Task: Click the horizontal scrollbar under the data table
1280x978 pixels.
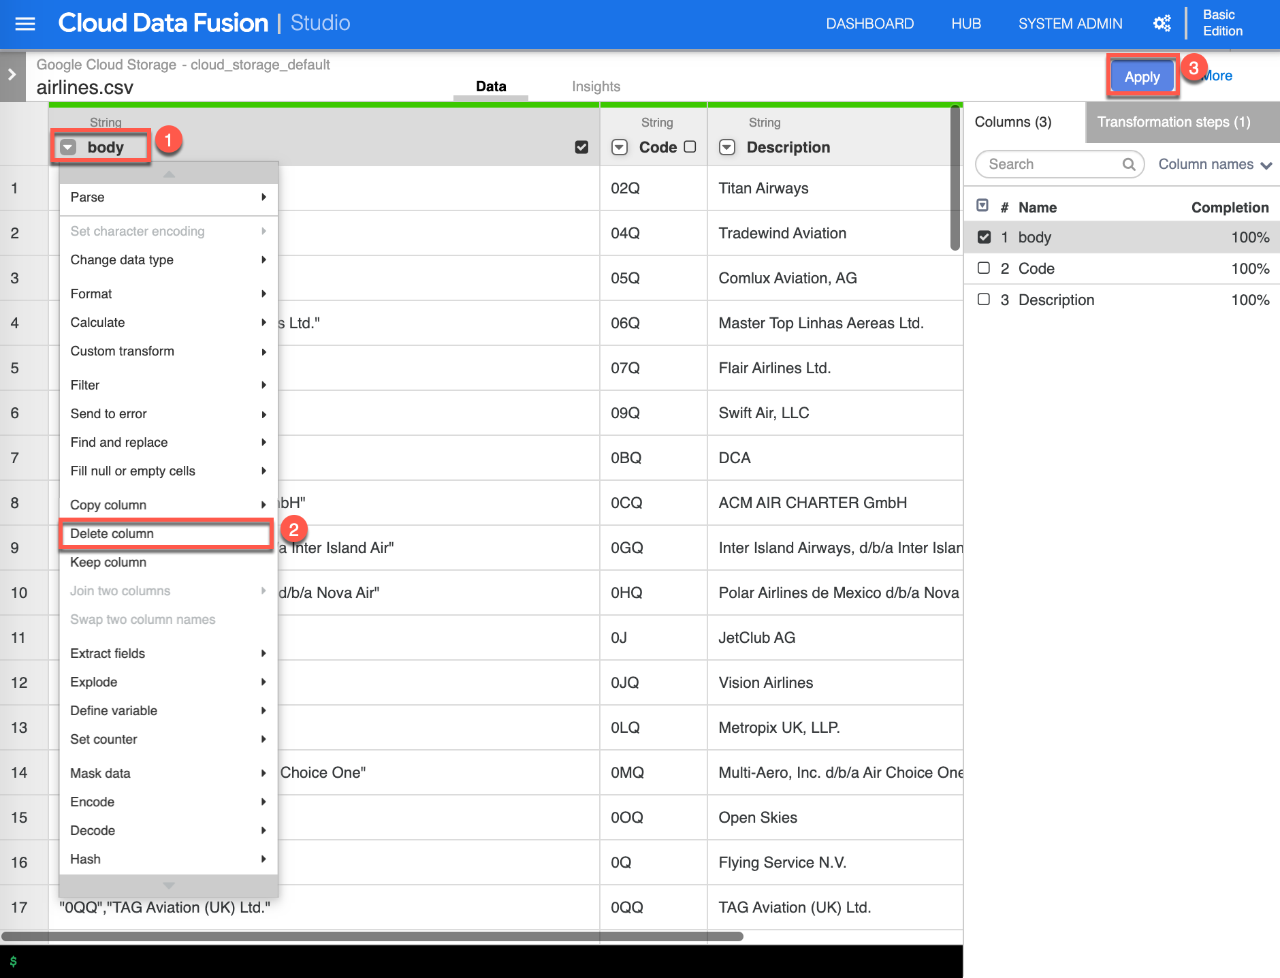Action: coord(372,936)
